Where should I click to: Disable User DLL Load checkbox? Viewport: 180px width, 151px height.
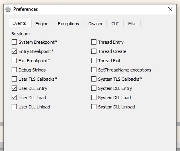click(x=14, y=98)
